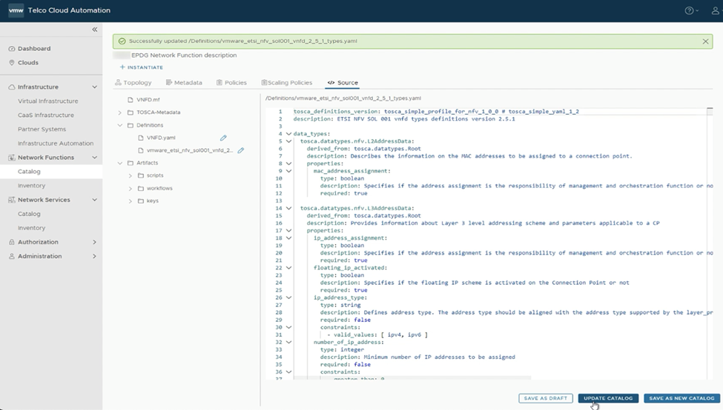Click pencil icon beside vmware_etsi_nfv types file
The width and height of the screenshot is (723, 410).
click(240, 150)
